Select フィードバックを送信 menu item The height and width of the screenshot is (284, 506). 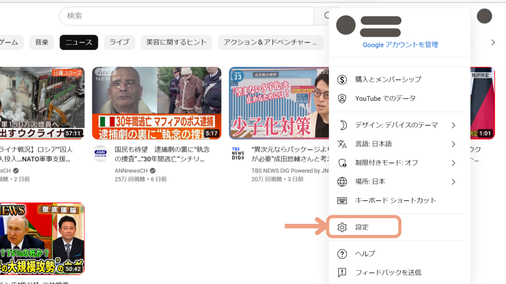tap(399, 273)
